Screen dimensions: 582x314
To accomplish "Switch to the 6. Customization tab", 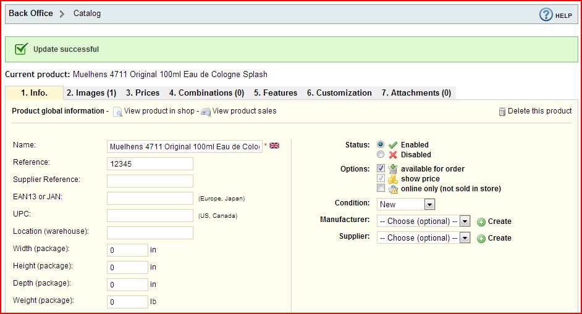I will pos(339,93).
